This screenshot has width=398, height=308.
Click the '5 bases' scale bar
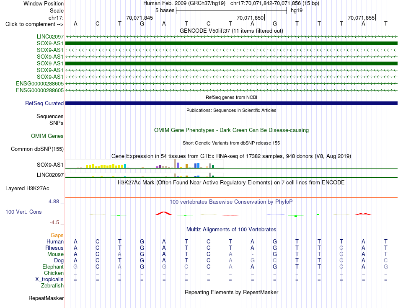pyautogui.click(x=231, y=10)
